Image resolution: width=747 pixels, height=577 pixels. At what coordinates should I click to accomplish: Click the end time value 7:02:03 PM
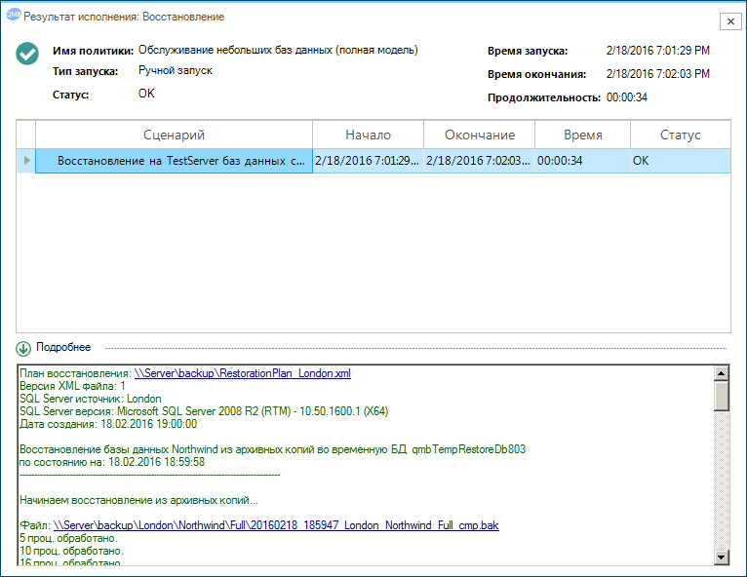coord(658,74)
